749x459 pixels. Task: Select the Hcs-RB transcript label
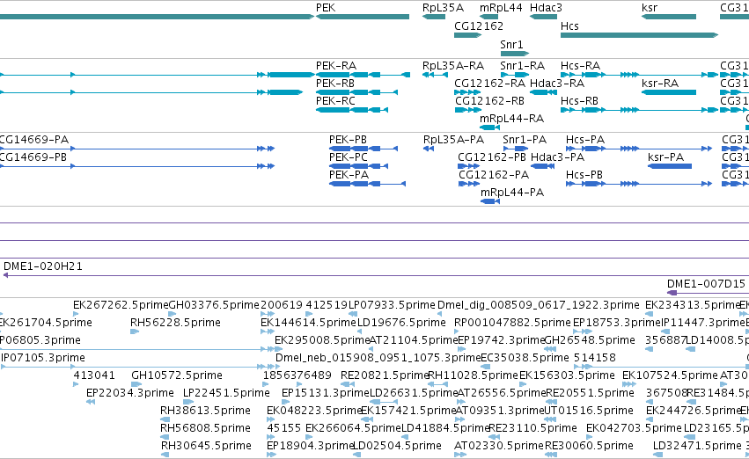[579, 100]
